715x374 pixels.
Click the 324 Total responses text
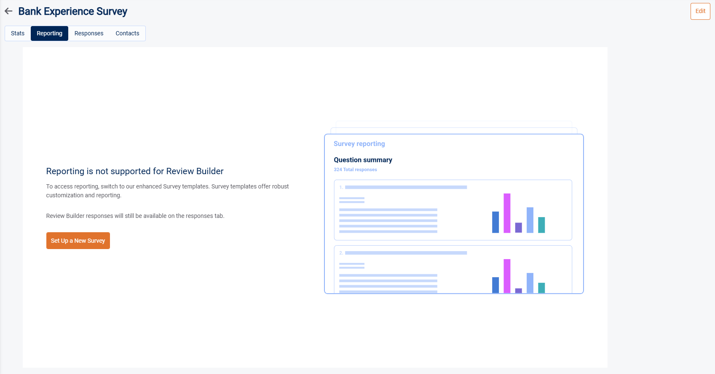tap(355, 170)
